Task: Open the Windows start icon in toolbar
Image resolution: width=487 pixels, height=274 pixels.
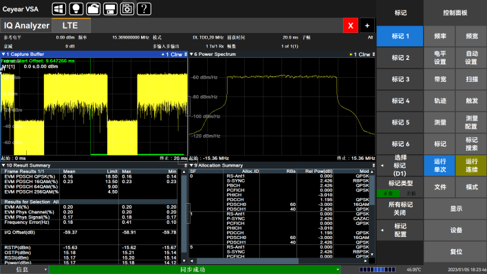Action: tap(58, 9)
